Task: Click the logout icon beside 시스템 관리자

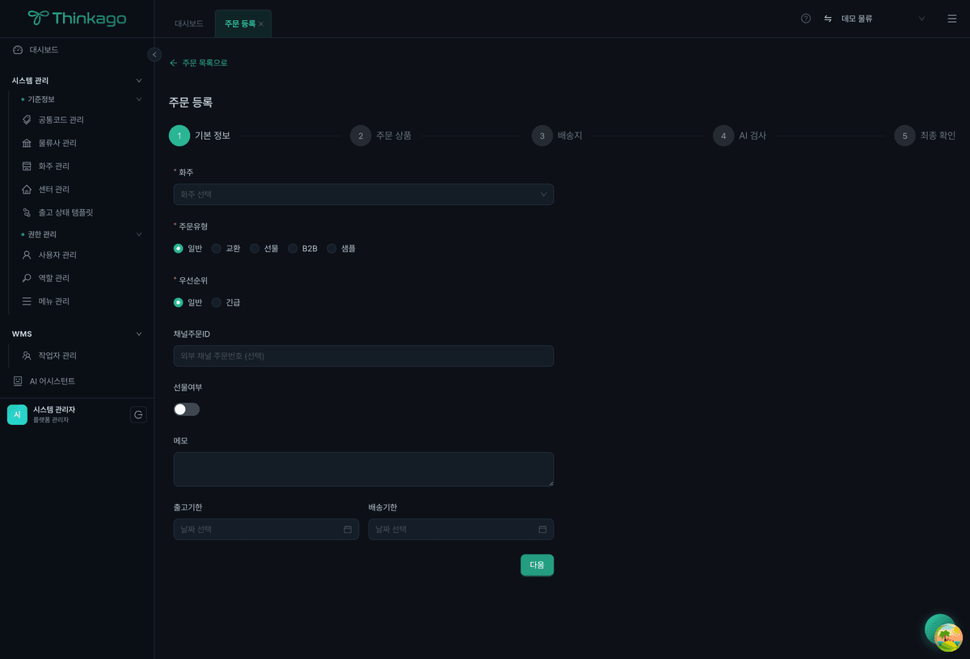Action: click(138, 415)
